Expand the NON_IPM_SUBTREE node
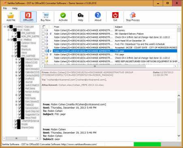 pos(13,36)
